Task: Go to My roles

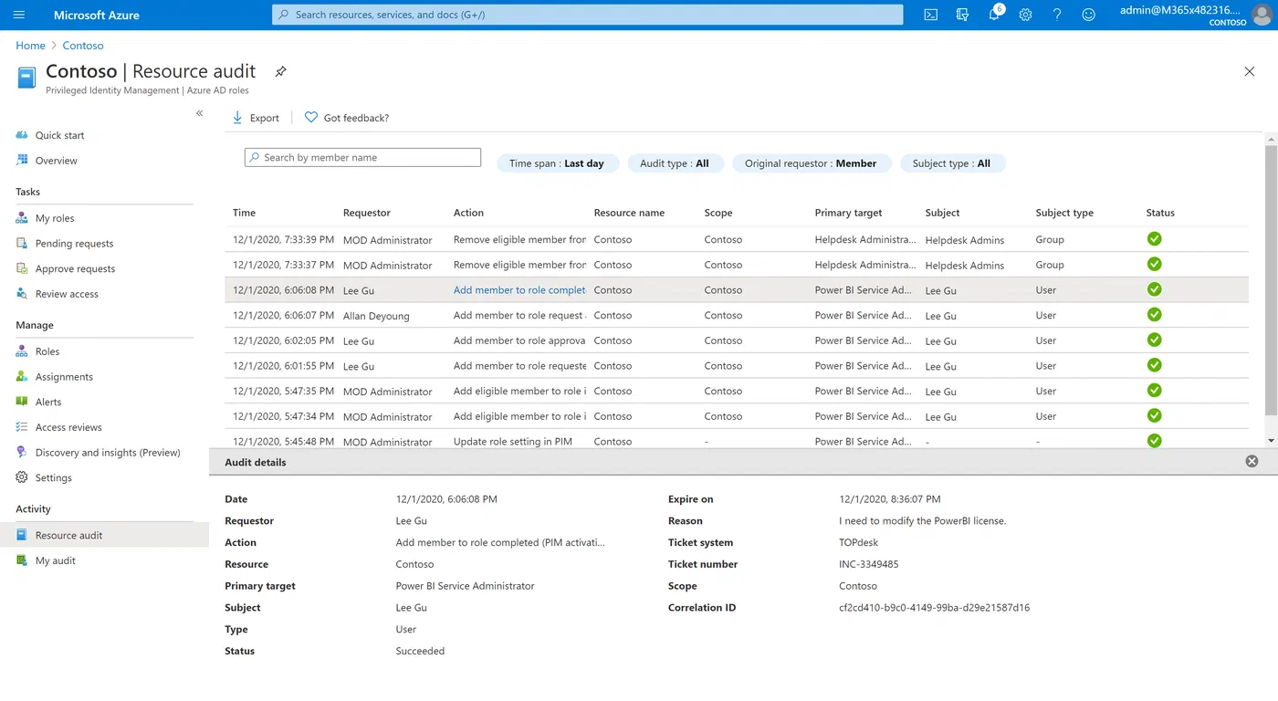Action: click(x=55, y=218)
